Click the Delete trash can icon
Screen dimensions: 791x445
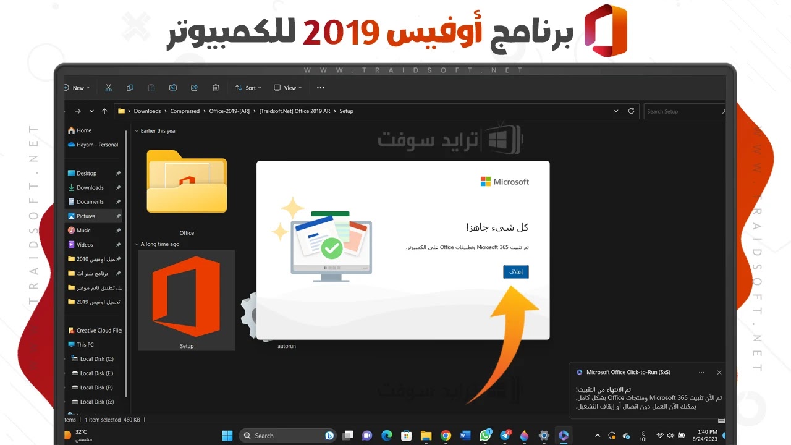(x=216, y=88)
